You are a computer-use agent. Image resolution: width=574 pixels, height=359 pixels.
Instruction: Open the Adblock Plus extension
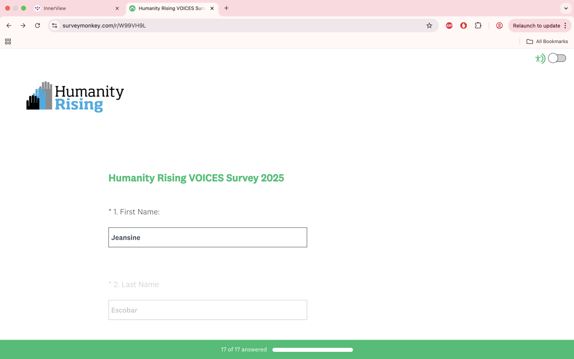click(449, 26)
